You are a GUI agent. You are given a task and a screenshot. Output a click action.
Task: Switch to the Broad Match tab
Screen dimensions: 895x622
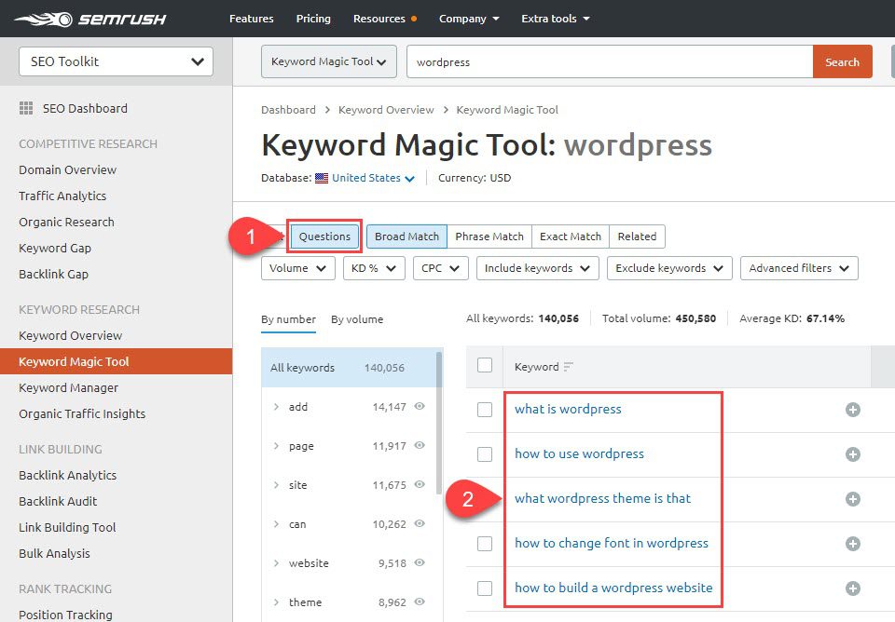click(406, 237)
